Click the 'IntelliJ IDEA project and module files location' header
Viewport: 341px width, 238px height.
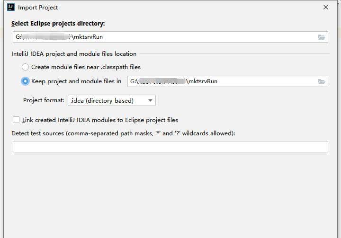click(74, 54)
